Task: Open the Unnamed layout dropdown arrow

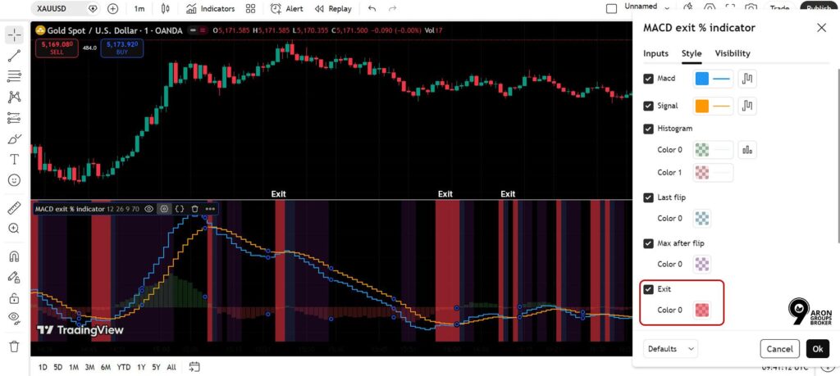Action: click(x=667, y=8)
